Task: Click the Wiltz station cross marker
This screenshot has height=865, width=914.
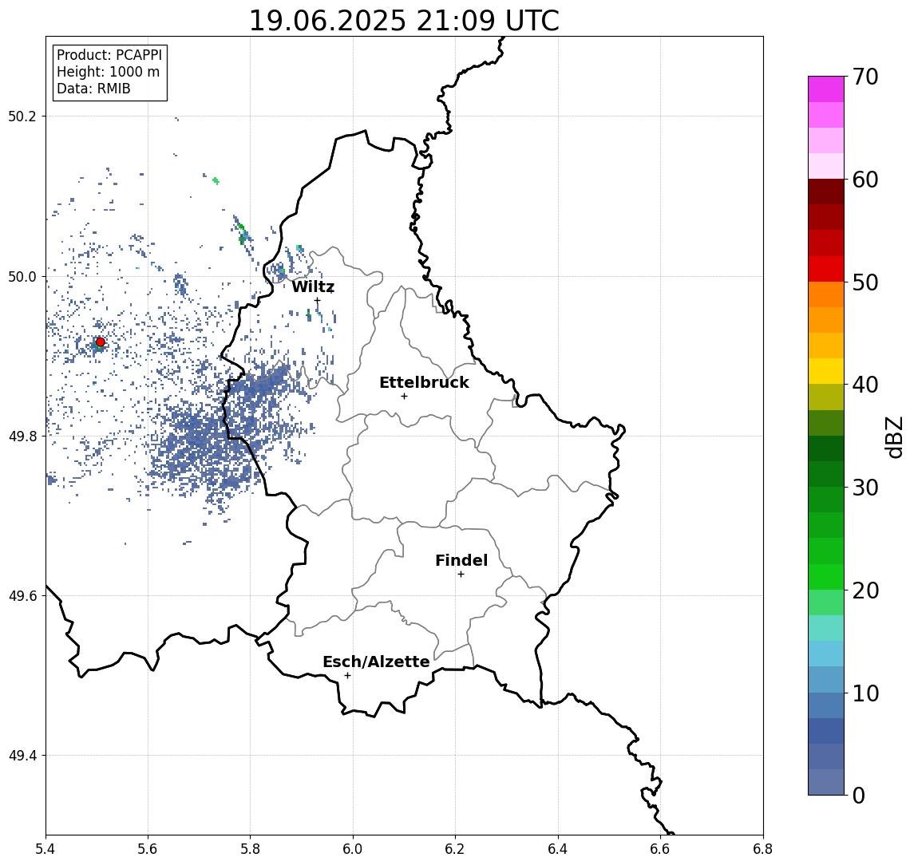Action: point(317,301)
